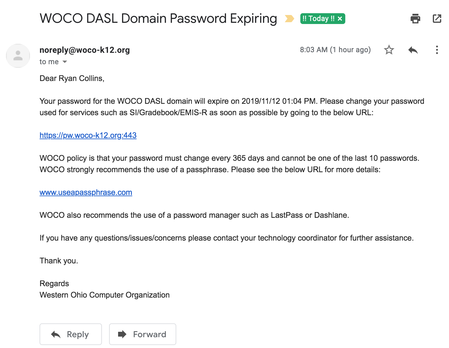Image resolution: width=449 pixels, height=348 pixels.
Task: Click the 'to me' recipient text
Action: (x=49, y=62)
